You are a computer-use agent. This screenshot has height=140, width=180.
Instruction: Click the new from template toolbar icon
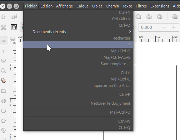pyautogui.click(x=14, y=17)
